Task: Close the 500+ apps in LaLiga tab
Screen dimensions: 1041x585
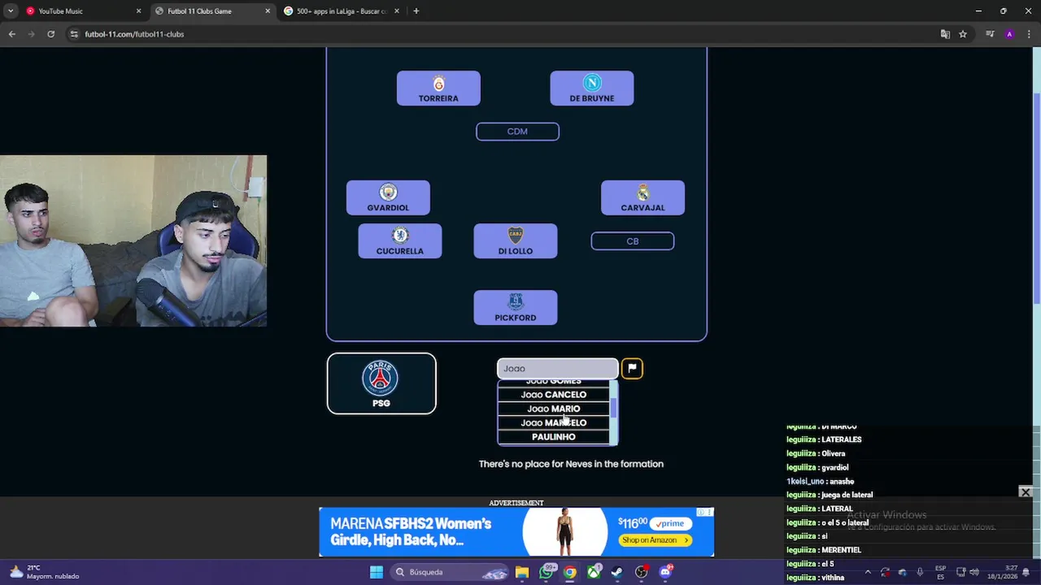Action: 397,11
